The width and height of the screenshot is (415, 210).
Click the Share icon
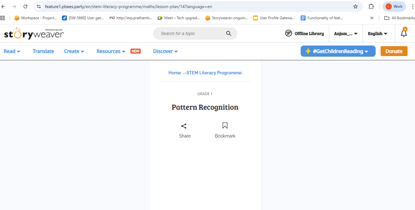(x=184, y=126)
